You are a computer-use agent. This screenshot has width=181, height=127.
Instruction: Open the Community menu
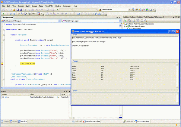tap(67, 6)
